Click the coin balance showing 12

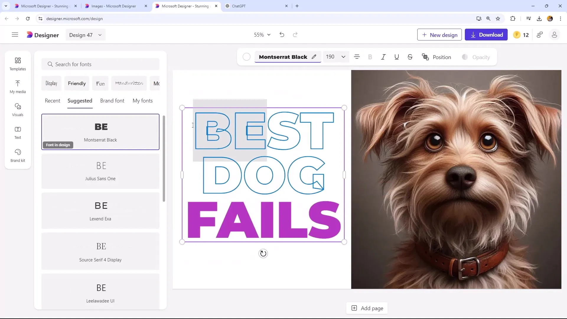coord(521,35)
